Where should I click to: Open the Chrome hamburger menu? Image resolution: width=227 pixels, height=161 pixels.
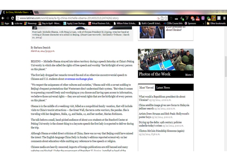click(224, 18)
